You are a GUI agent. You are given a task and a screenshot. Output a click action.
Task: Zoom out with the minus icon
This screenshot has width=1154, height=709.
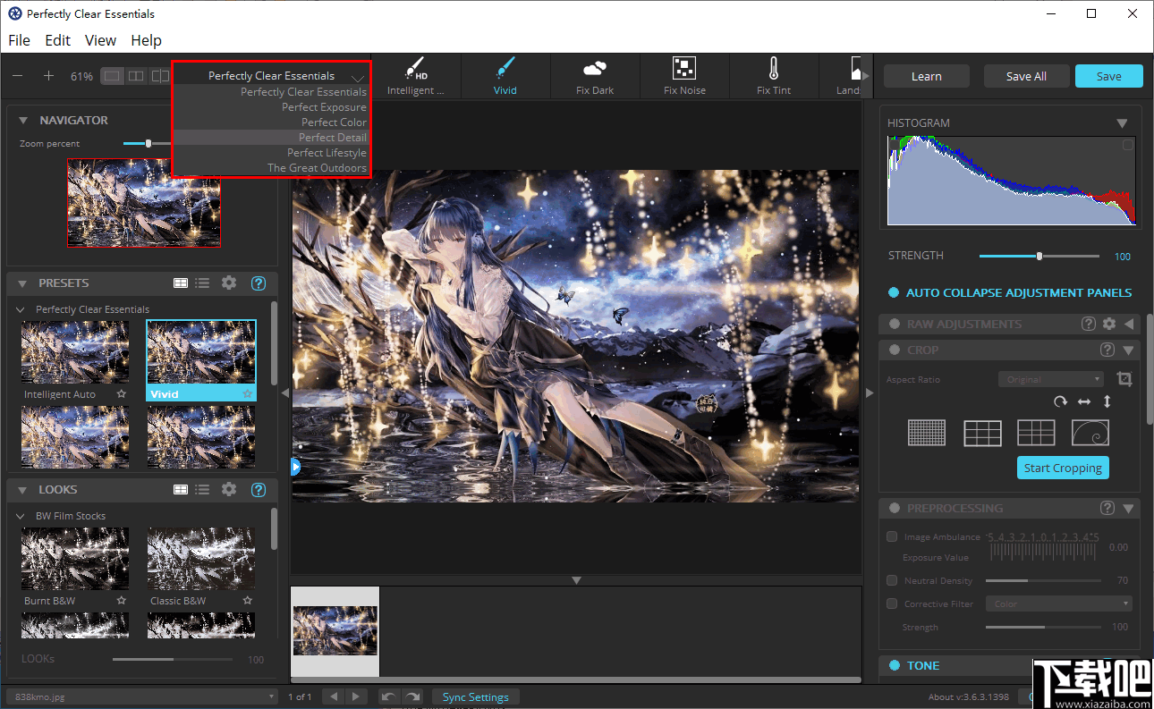18,76
